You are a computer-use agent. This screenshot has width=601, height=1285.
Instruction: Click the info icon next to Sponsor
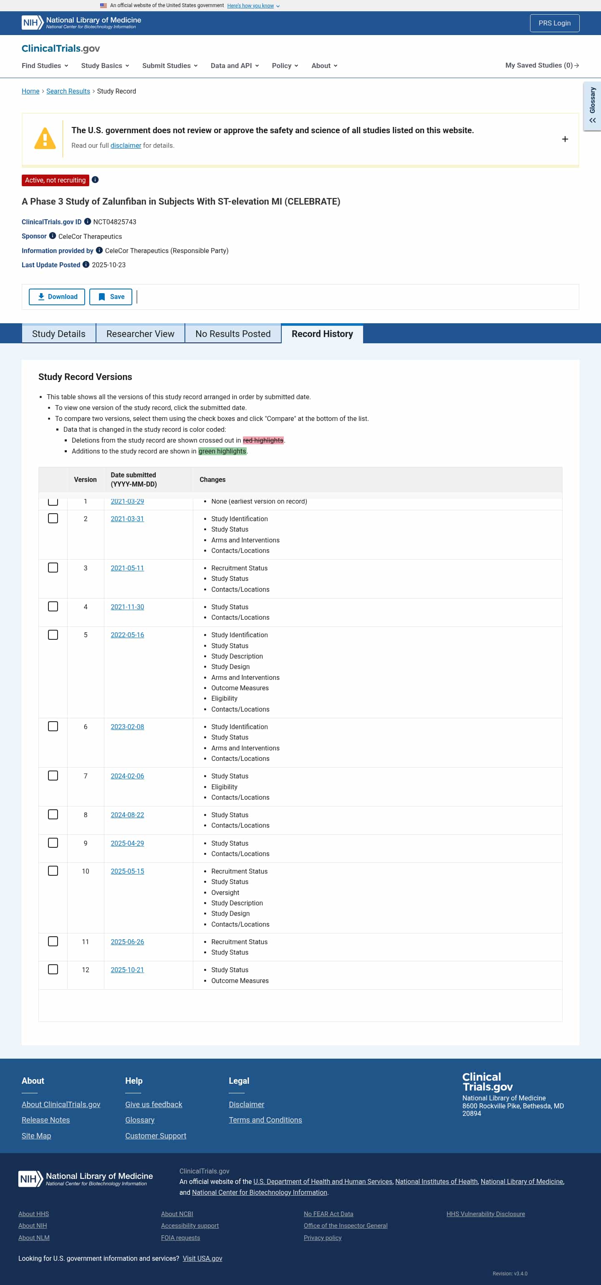53,236
